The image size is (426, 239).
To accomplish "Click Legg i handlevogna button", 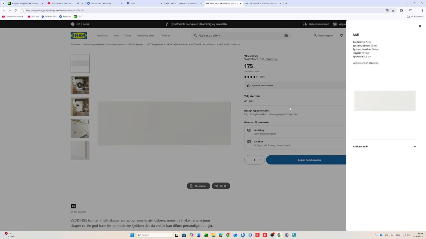I will click(x=306, y=160).
